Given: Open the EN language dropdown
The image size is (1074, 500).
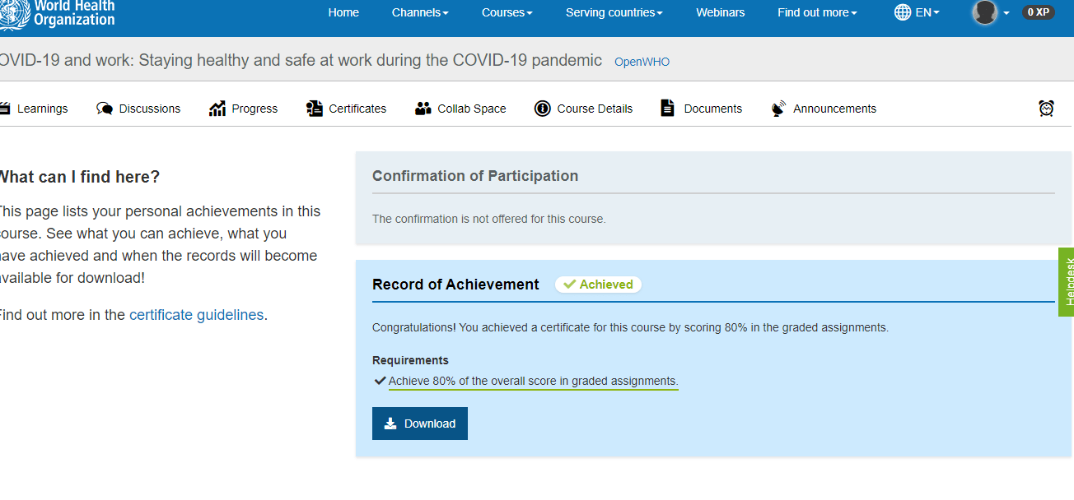Looking at the screenshot, I should coord(917,12).
